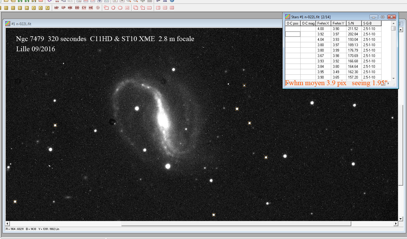
Task: Select the S/N cell reading 202.84
Action: (354, 34)
